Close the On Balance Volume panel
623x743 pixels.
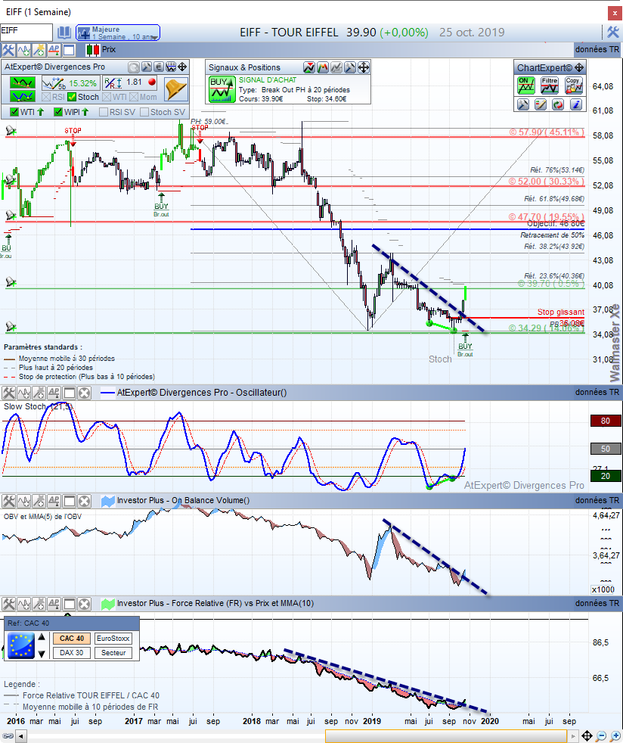(x=84, y=501)
